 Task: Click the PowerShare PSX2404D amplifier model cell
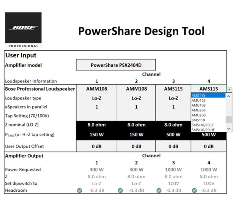click(115, 65)
